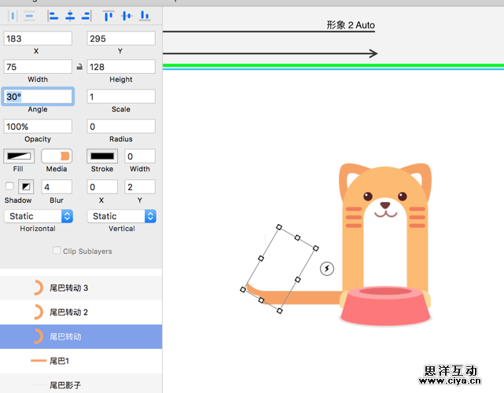Open the black Stroke color swatch
This screenshot has height=393, width=504.
[101, 156]
